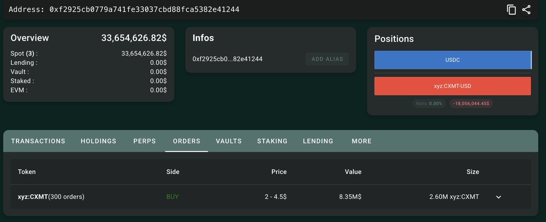The width and height of the screenshot is (546, 222).
Task: Open the HOLDINGS tab
Action: 98,141
